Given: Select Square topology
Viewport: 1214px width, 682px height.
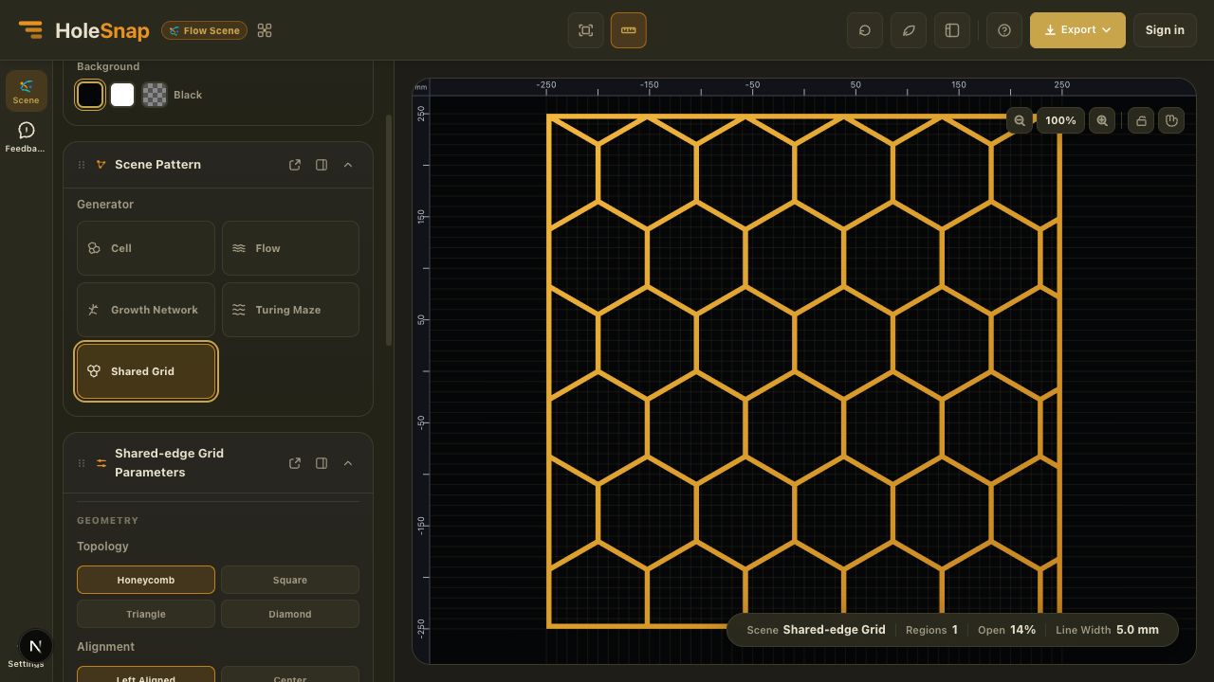Looking at the screenshot, I should pyautogui.click(x=290, y=580).
